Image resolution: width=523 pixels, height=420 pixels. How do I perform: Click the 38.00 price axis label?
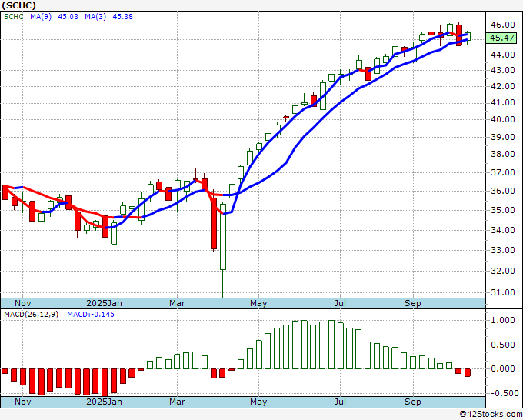pyautogui.click(x=503, y=154)
